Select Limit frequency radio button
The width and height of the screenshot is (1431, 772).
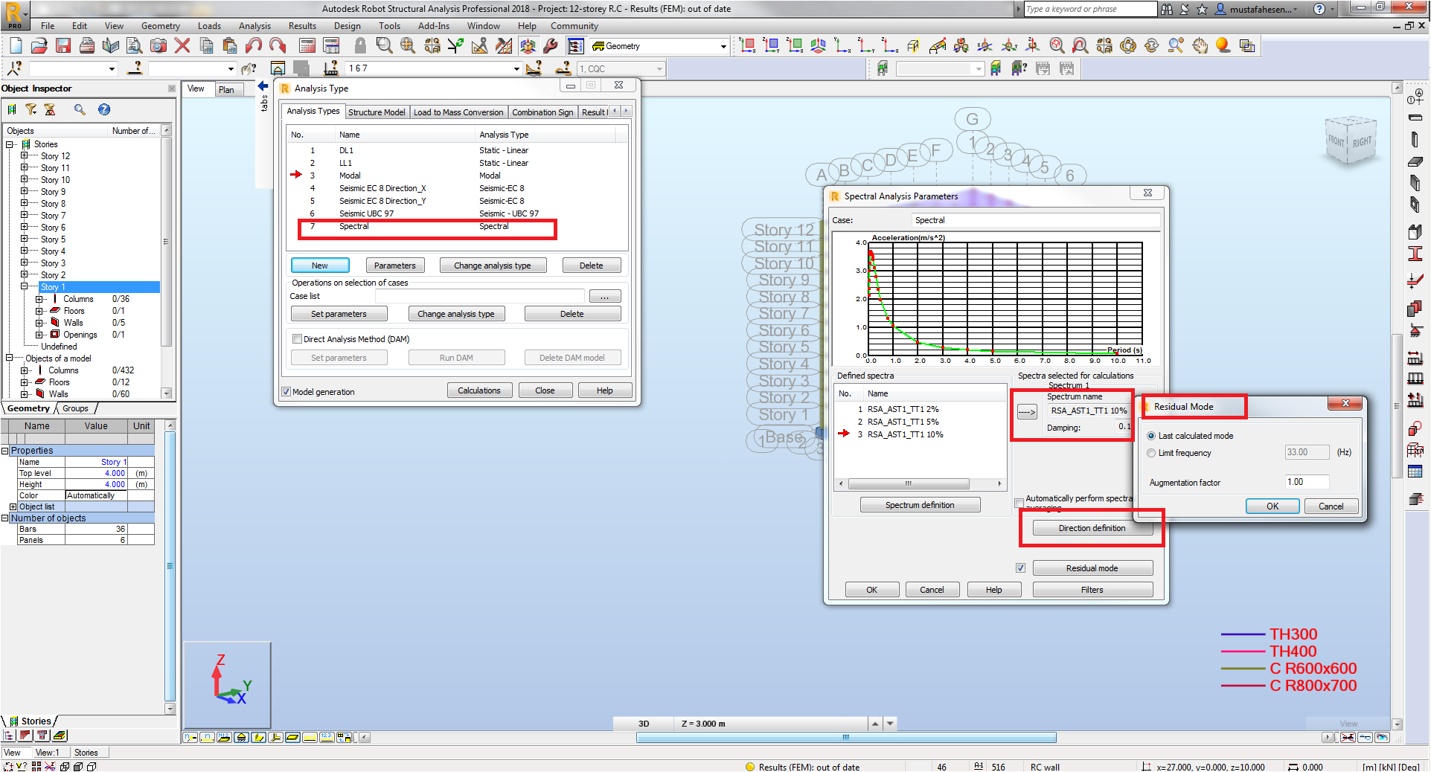[1151, 453]
